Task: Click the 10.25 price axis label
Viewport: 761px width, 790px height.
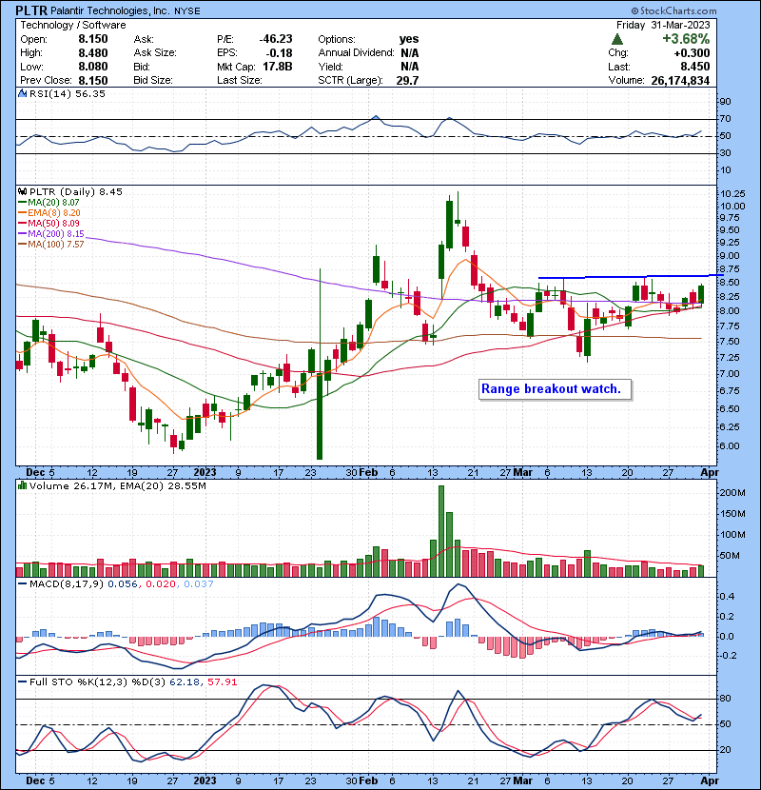Action: pos(732,194)
